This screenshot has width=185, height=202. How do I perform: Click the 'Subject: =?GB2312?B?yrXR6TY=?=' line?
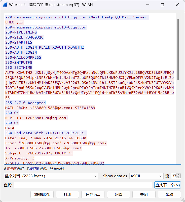tap(39, 153)
